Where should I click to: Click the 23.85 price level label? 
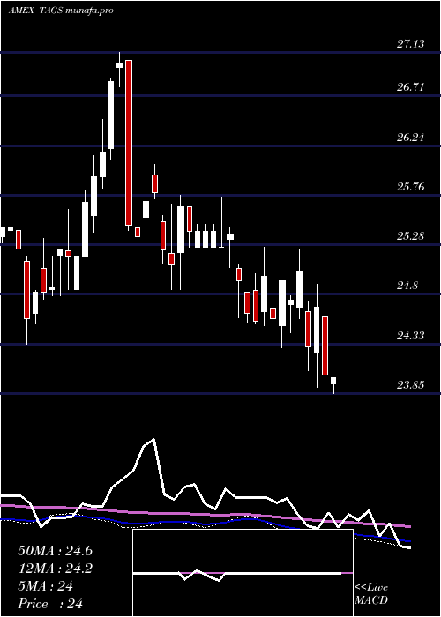(411, 385)
